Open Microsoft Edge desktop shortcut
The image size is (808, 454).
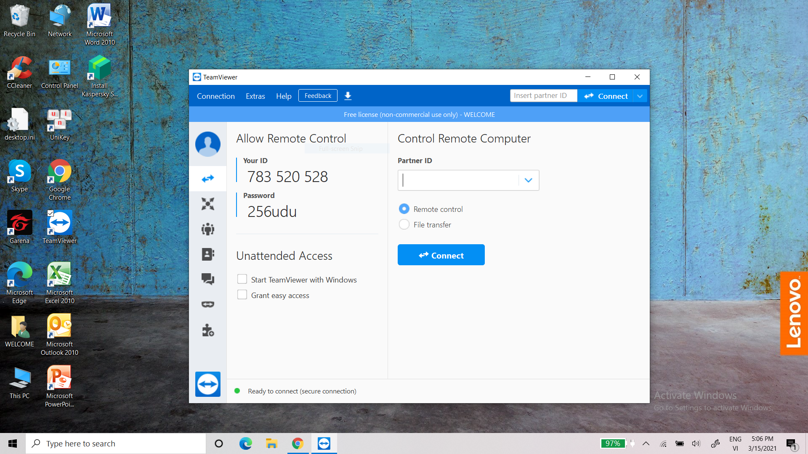point(19,283)
